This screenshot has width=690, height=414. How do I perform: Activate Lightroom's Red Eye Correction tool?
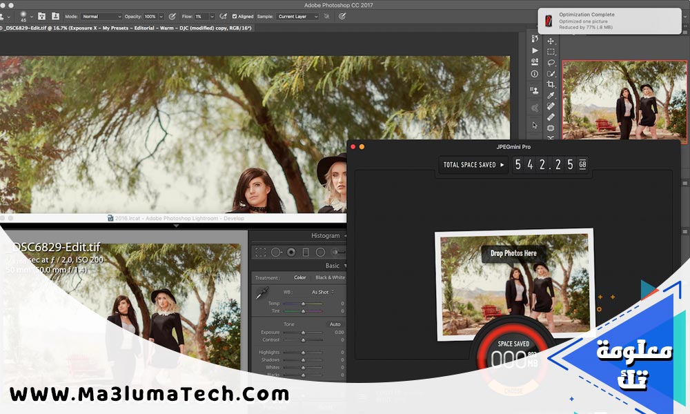point(291,253)
